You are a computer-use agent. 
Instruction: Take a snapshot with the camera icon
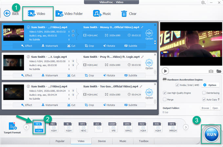(211, 71)
